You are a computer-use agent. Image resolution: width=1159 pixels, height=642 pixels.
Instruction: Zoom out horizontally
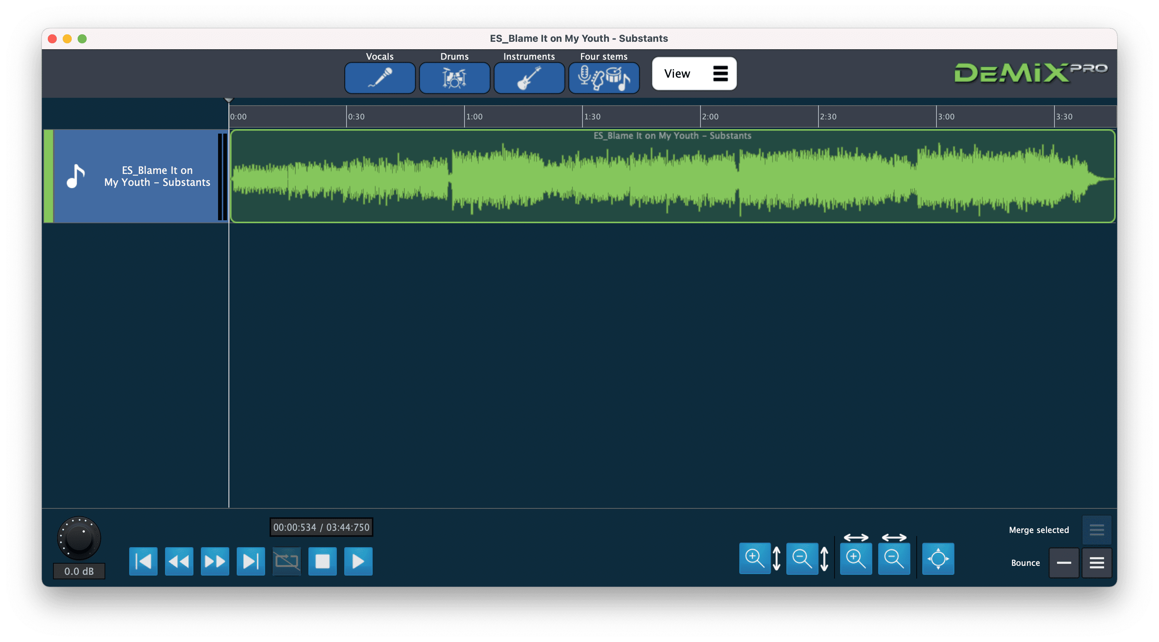894,558
